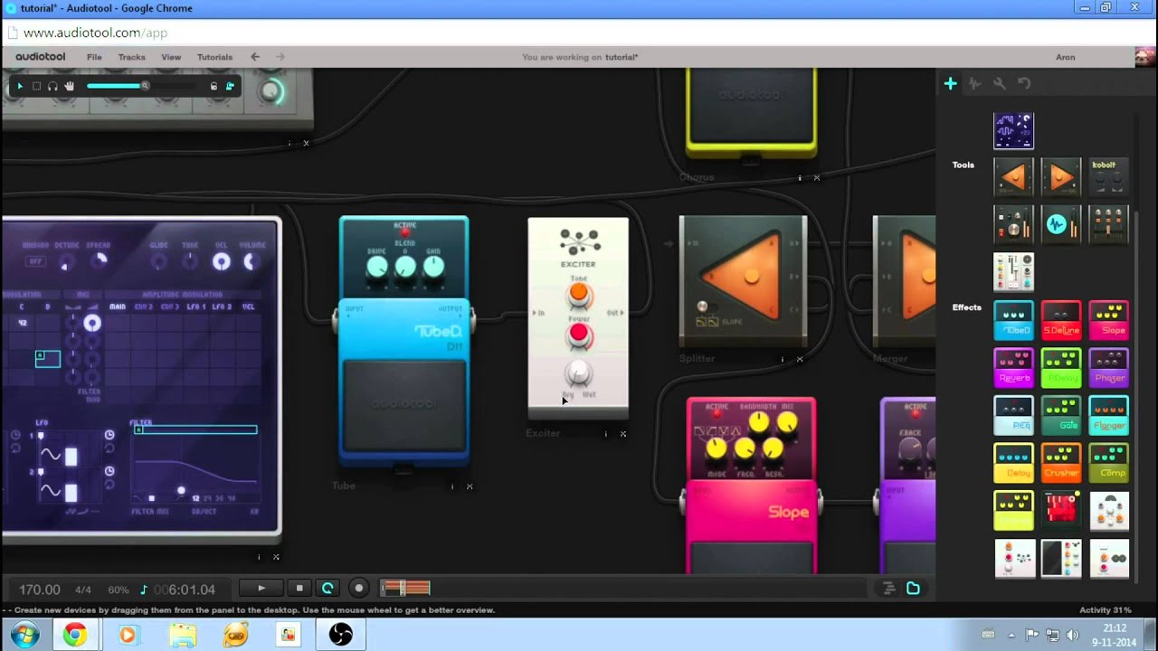Image resolution: width=1158 pixels, height=651 pixels.
Task: Open the Windows Start menu
Action: pyautogui.click(x=24, y=635)
